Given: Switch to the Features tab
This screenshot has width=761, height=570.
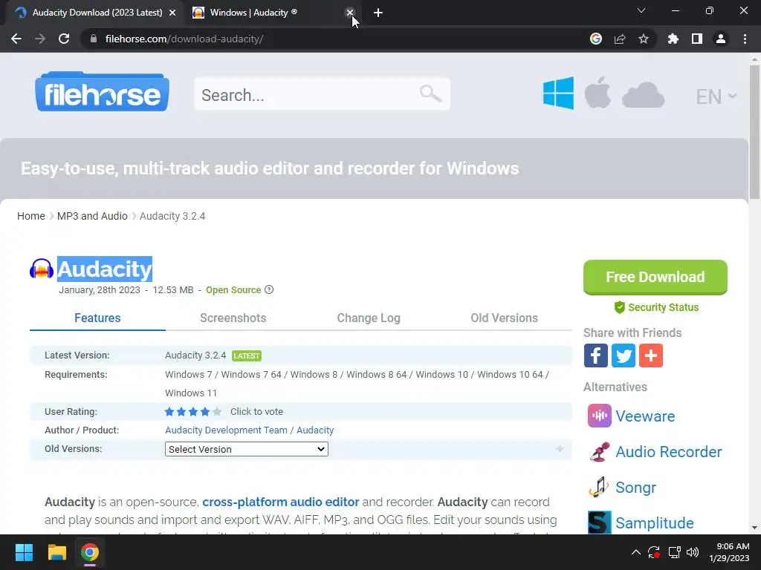Looking at the screenshot, I should [x=97, y=318].
